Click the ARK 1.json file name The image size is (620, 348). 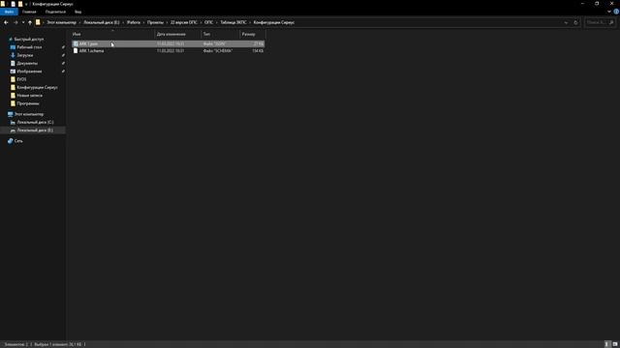coord(88,43)
